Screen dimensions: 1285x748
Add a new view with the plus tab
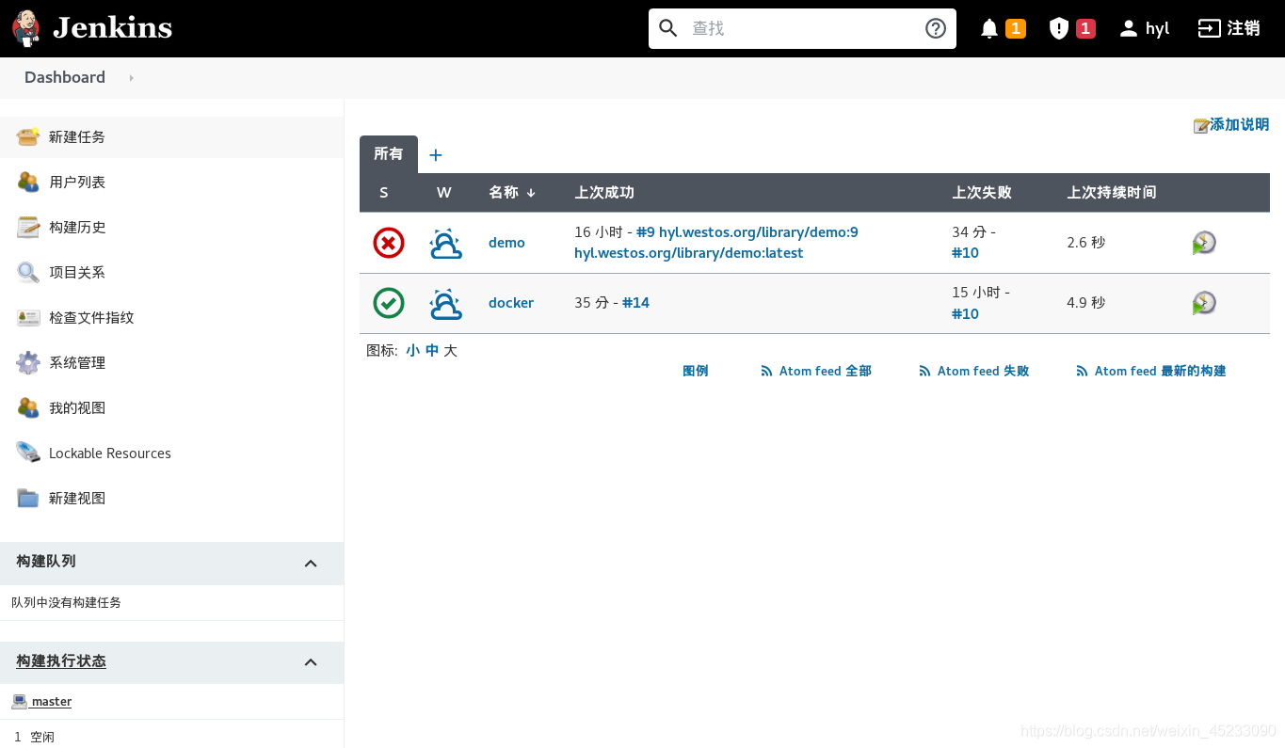click(x=436, y=155)
